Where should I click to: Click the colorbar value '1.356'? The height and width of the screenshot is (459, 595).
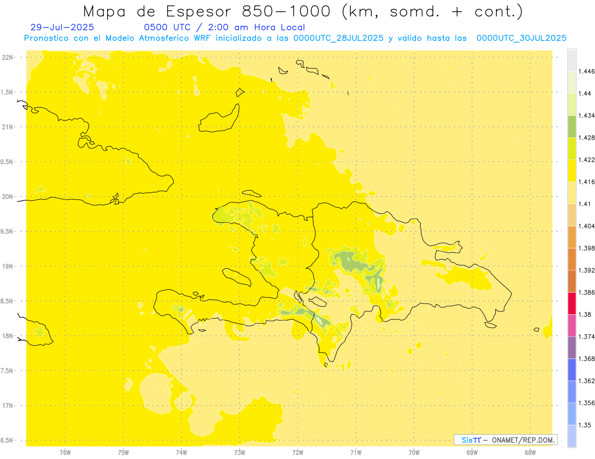pyautogui.click(x=587, y=403)
